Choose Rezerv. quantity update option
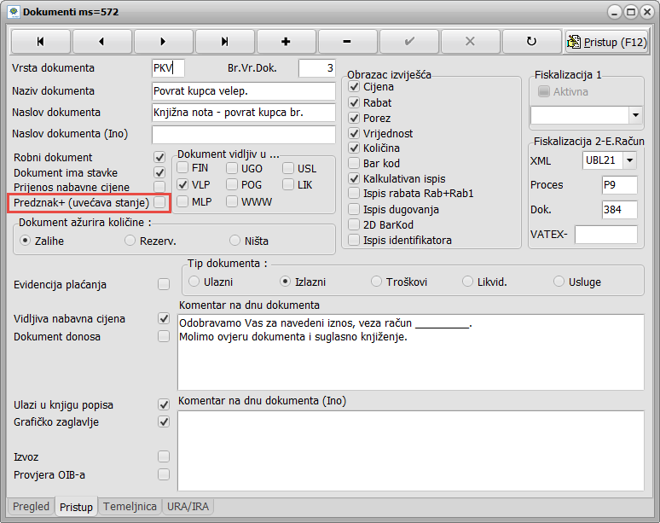 130,241
